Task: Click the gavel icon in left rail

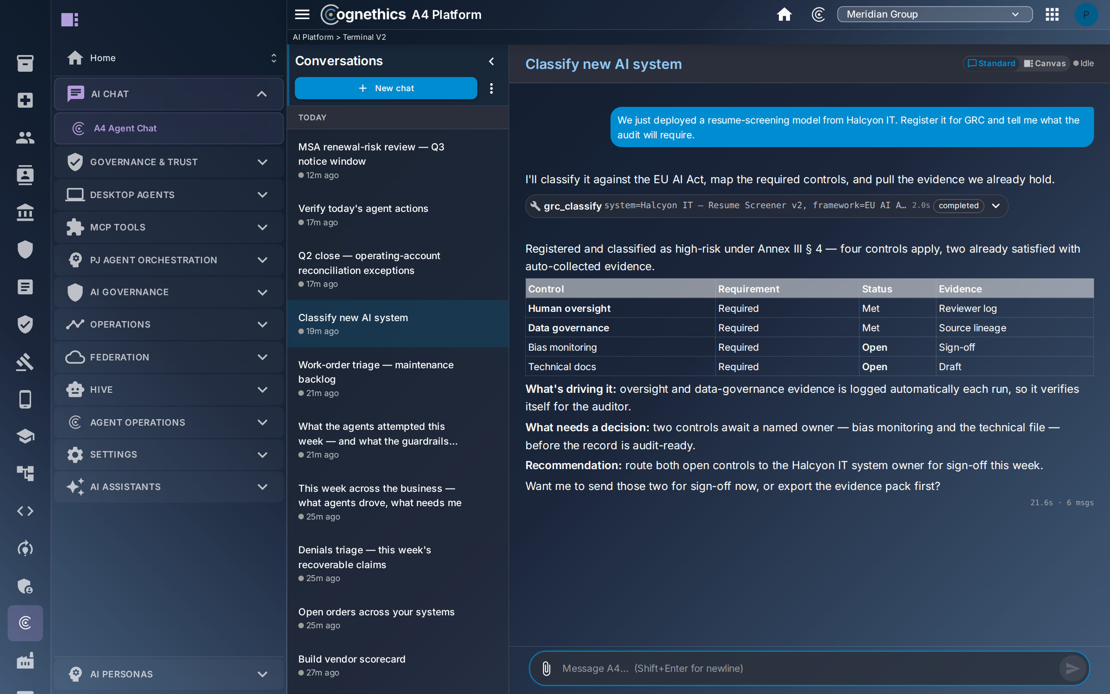Action: [25, 362]
